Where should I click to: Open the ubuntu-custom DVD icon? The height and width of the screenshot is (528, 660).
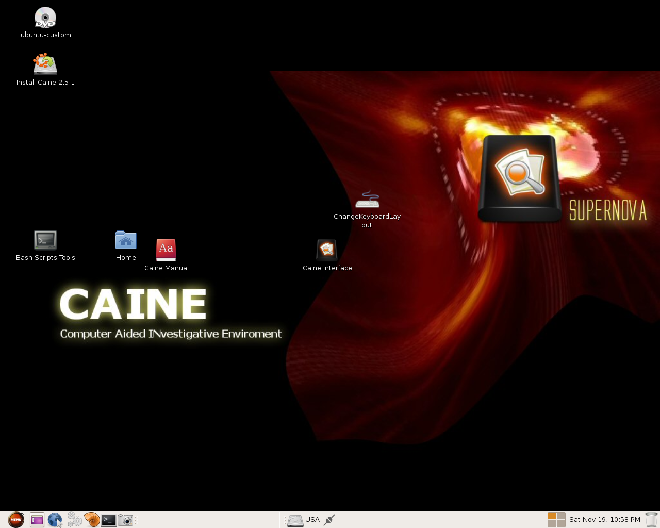(x=45, y=18)
